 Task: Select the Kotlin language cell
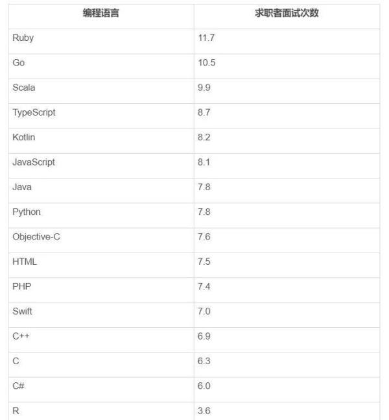[24, 138]
